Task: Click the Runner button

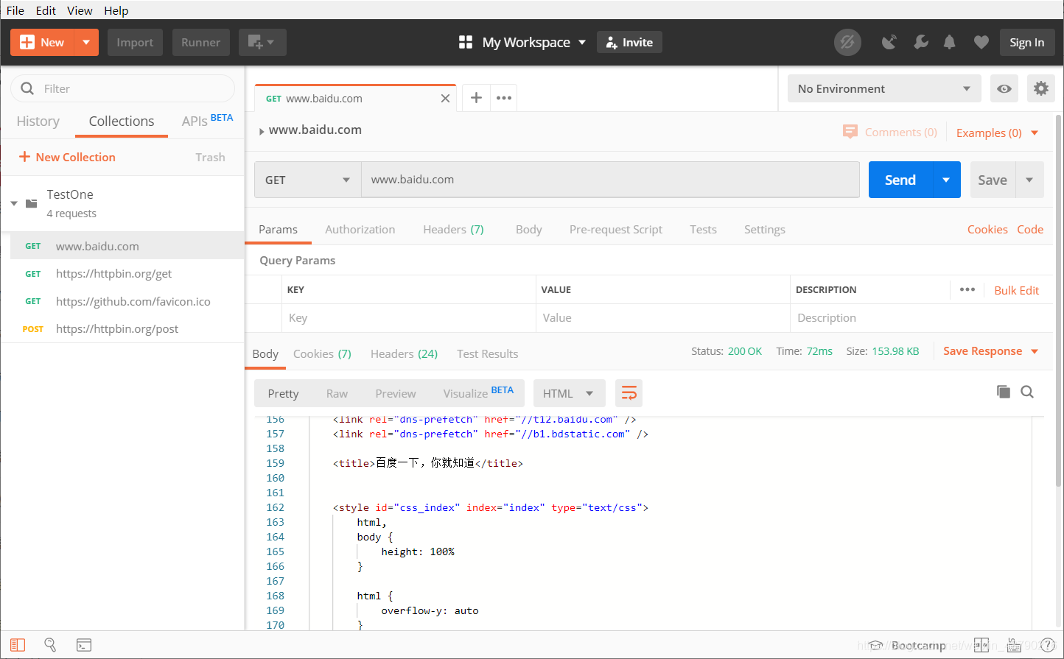Action: tap(201, 42)
